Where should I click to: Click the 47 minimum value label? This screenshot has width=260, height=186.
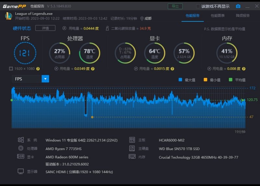click(x=251, y=117)
